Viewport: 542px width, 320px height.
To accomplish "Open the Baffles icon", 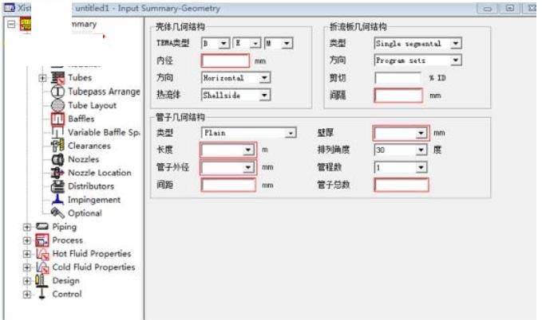I will pos(57,119).
